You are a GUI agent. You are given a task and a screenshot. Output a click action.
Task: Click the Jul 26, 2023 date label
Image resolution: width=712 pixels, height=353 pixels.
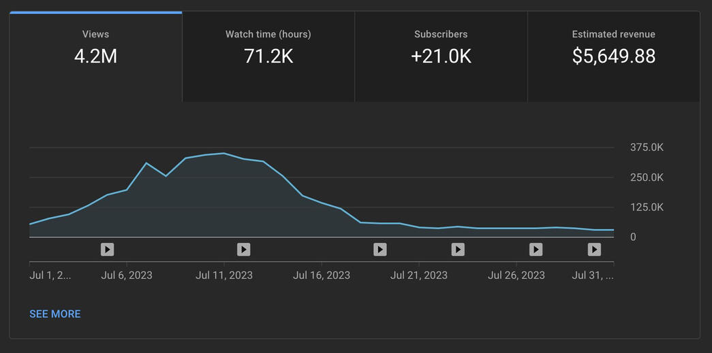[516, 275]
